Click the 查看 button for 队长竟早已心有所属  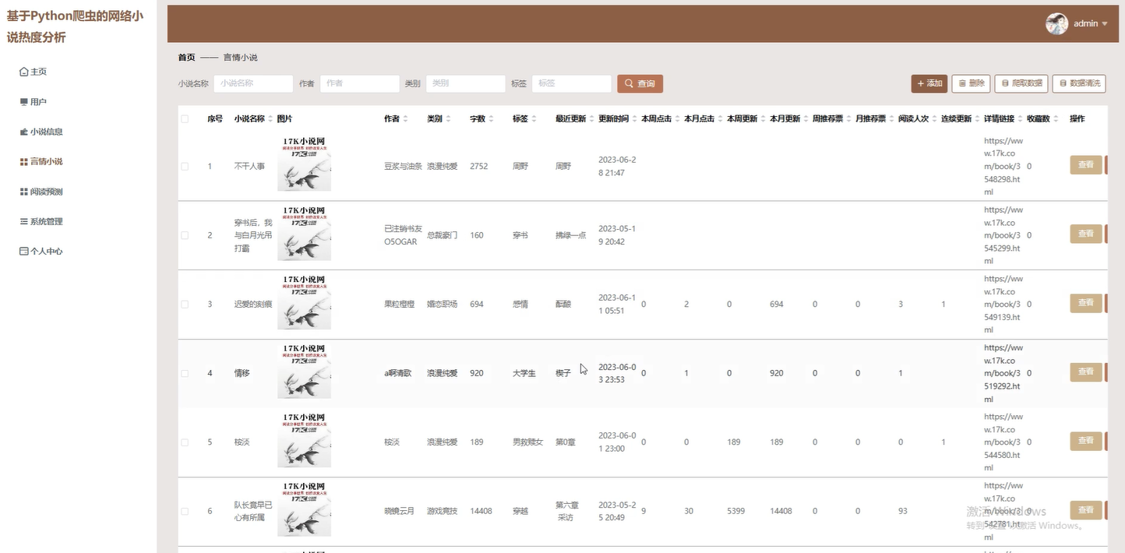point(1086,510)
